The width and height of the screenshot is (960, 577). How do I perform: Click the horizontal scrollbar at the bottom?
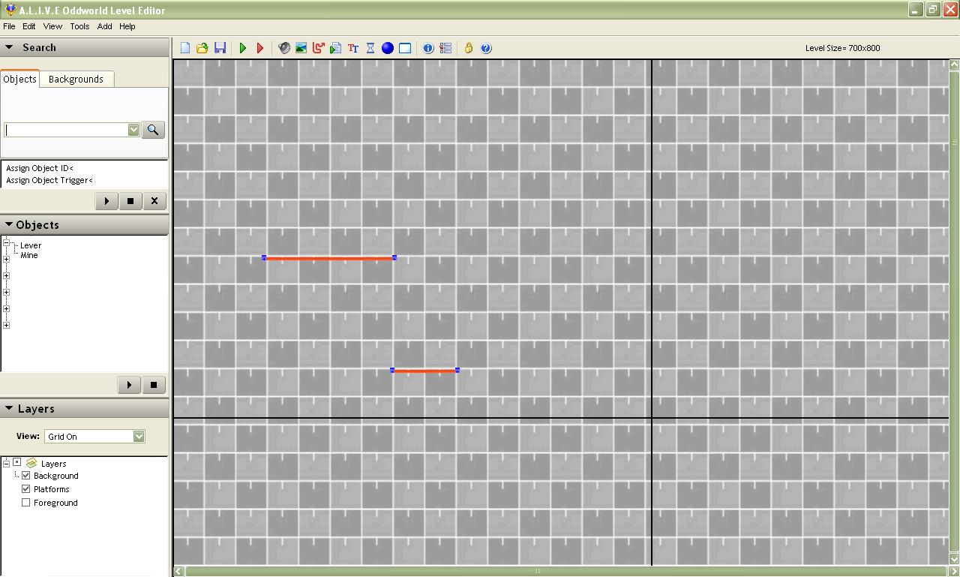537,571
